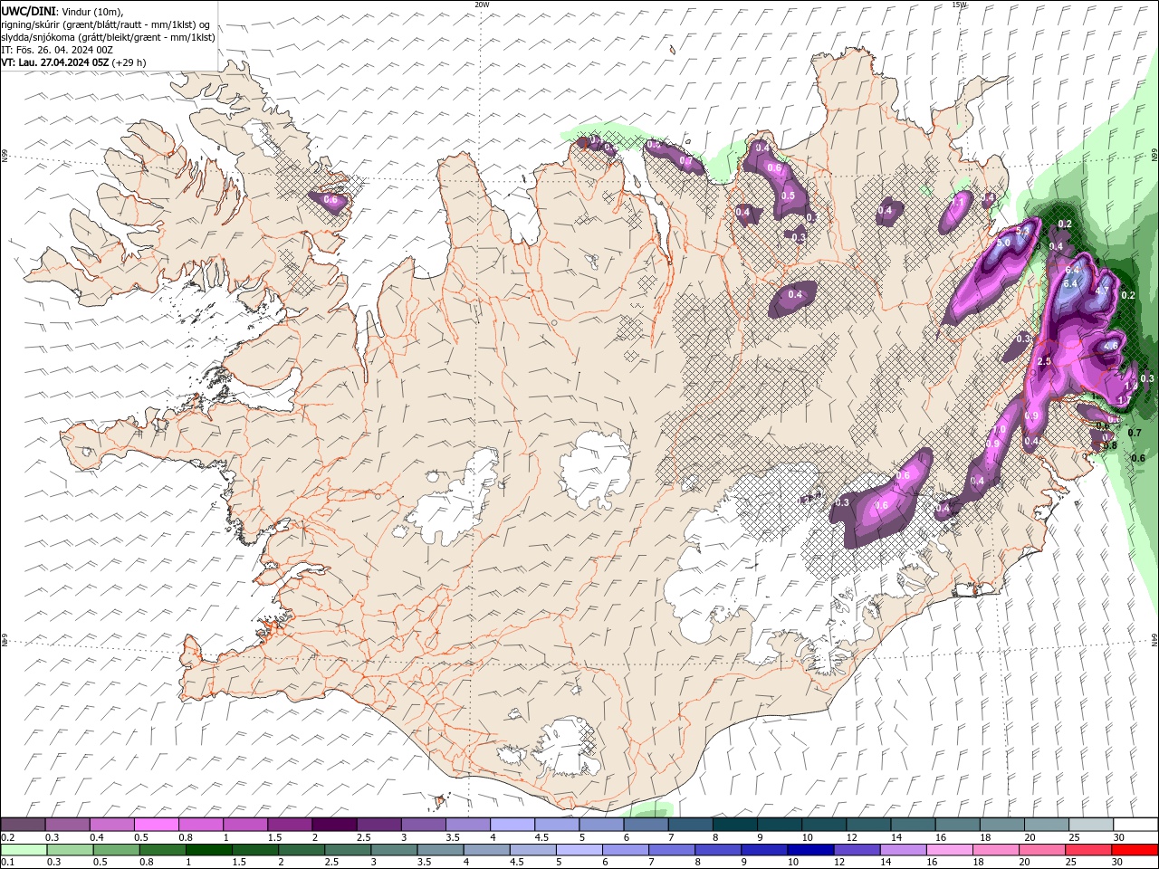This screenshot has width=1159, height=869.
Task: Click the 1.7 value label on the east coast
Action: pos(1125,399)
